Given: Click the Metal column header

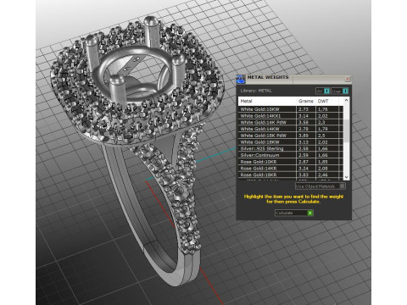Looking at the screenshot, I should tap(267, 101).
